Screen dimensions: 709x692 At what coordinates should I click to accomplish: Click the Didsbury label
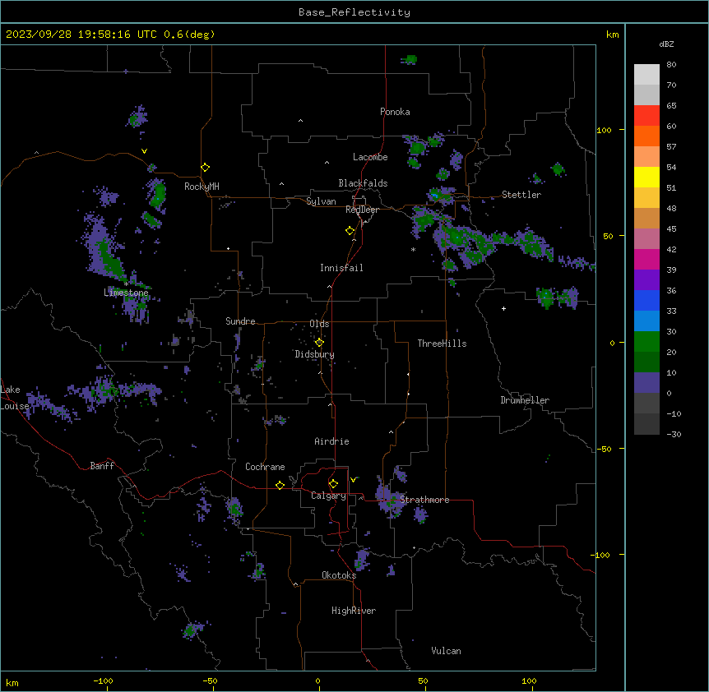[315, 354]
